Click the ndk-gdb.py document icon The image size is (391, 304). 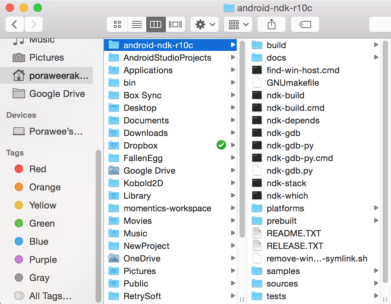tap(257, 170)
